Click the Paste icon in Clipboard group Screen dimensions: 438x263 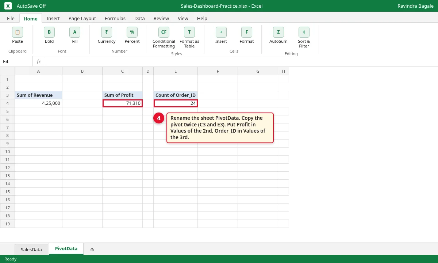coord(18,32)
